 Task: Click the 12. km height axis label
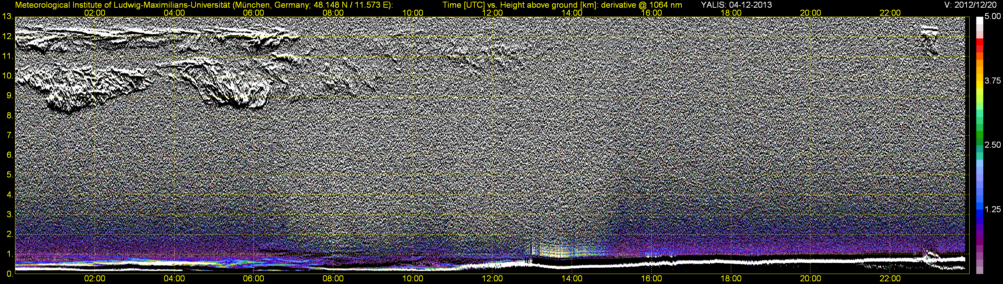tap(7, 36)
